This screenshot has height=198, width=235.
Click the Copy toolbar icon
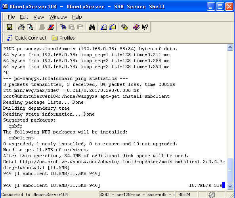pos(63,27)
